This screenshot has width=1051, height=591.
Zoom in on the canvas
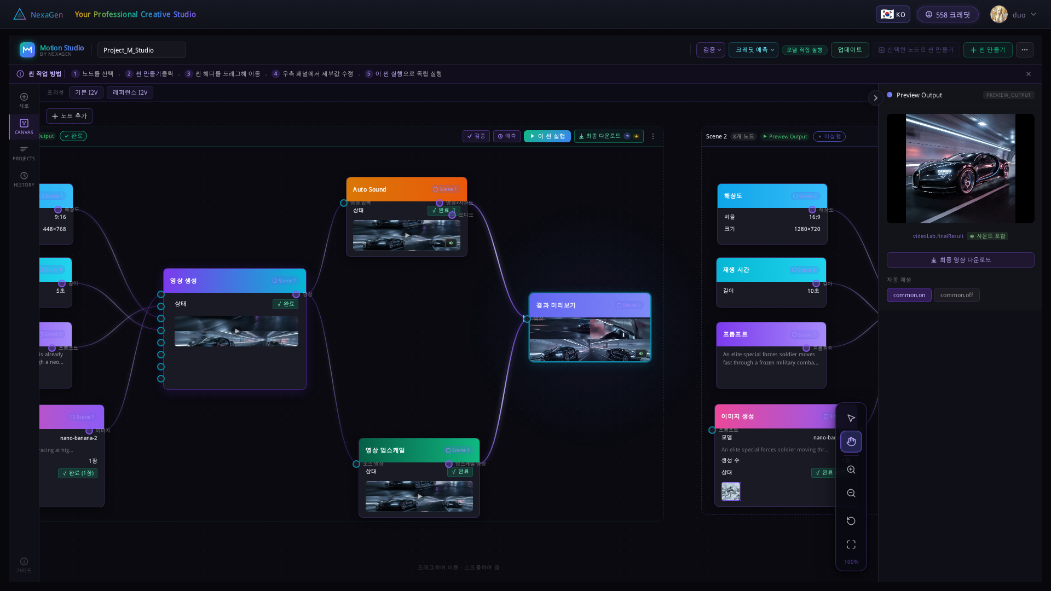851,470
